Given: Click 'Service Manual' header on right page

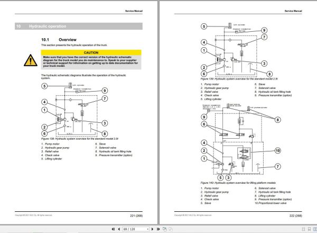Looking at the screenshot, I should 293,11.
